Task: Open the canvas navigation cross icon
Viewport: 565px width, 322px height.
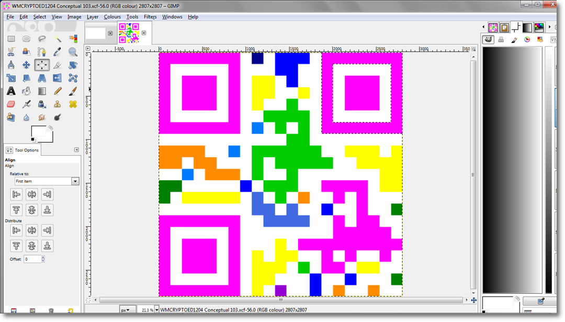Action: (x=473, y=300)
